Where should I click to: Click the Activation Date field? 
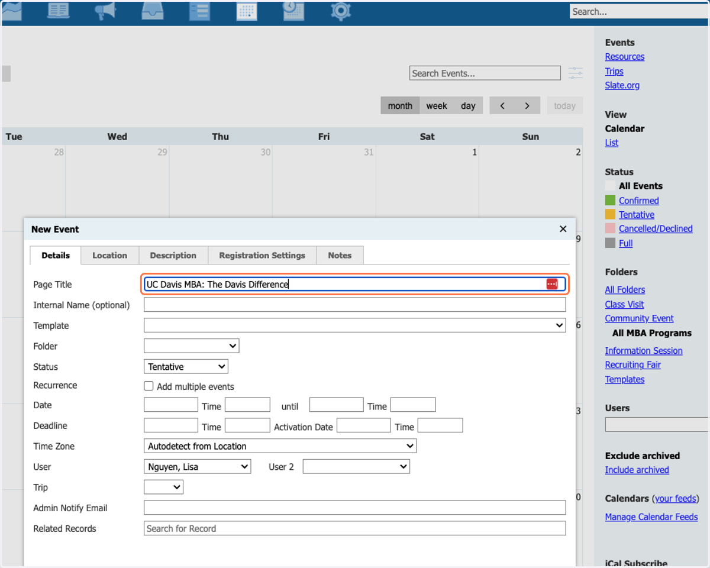pyautogui.click(x=364, y=425)
